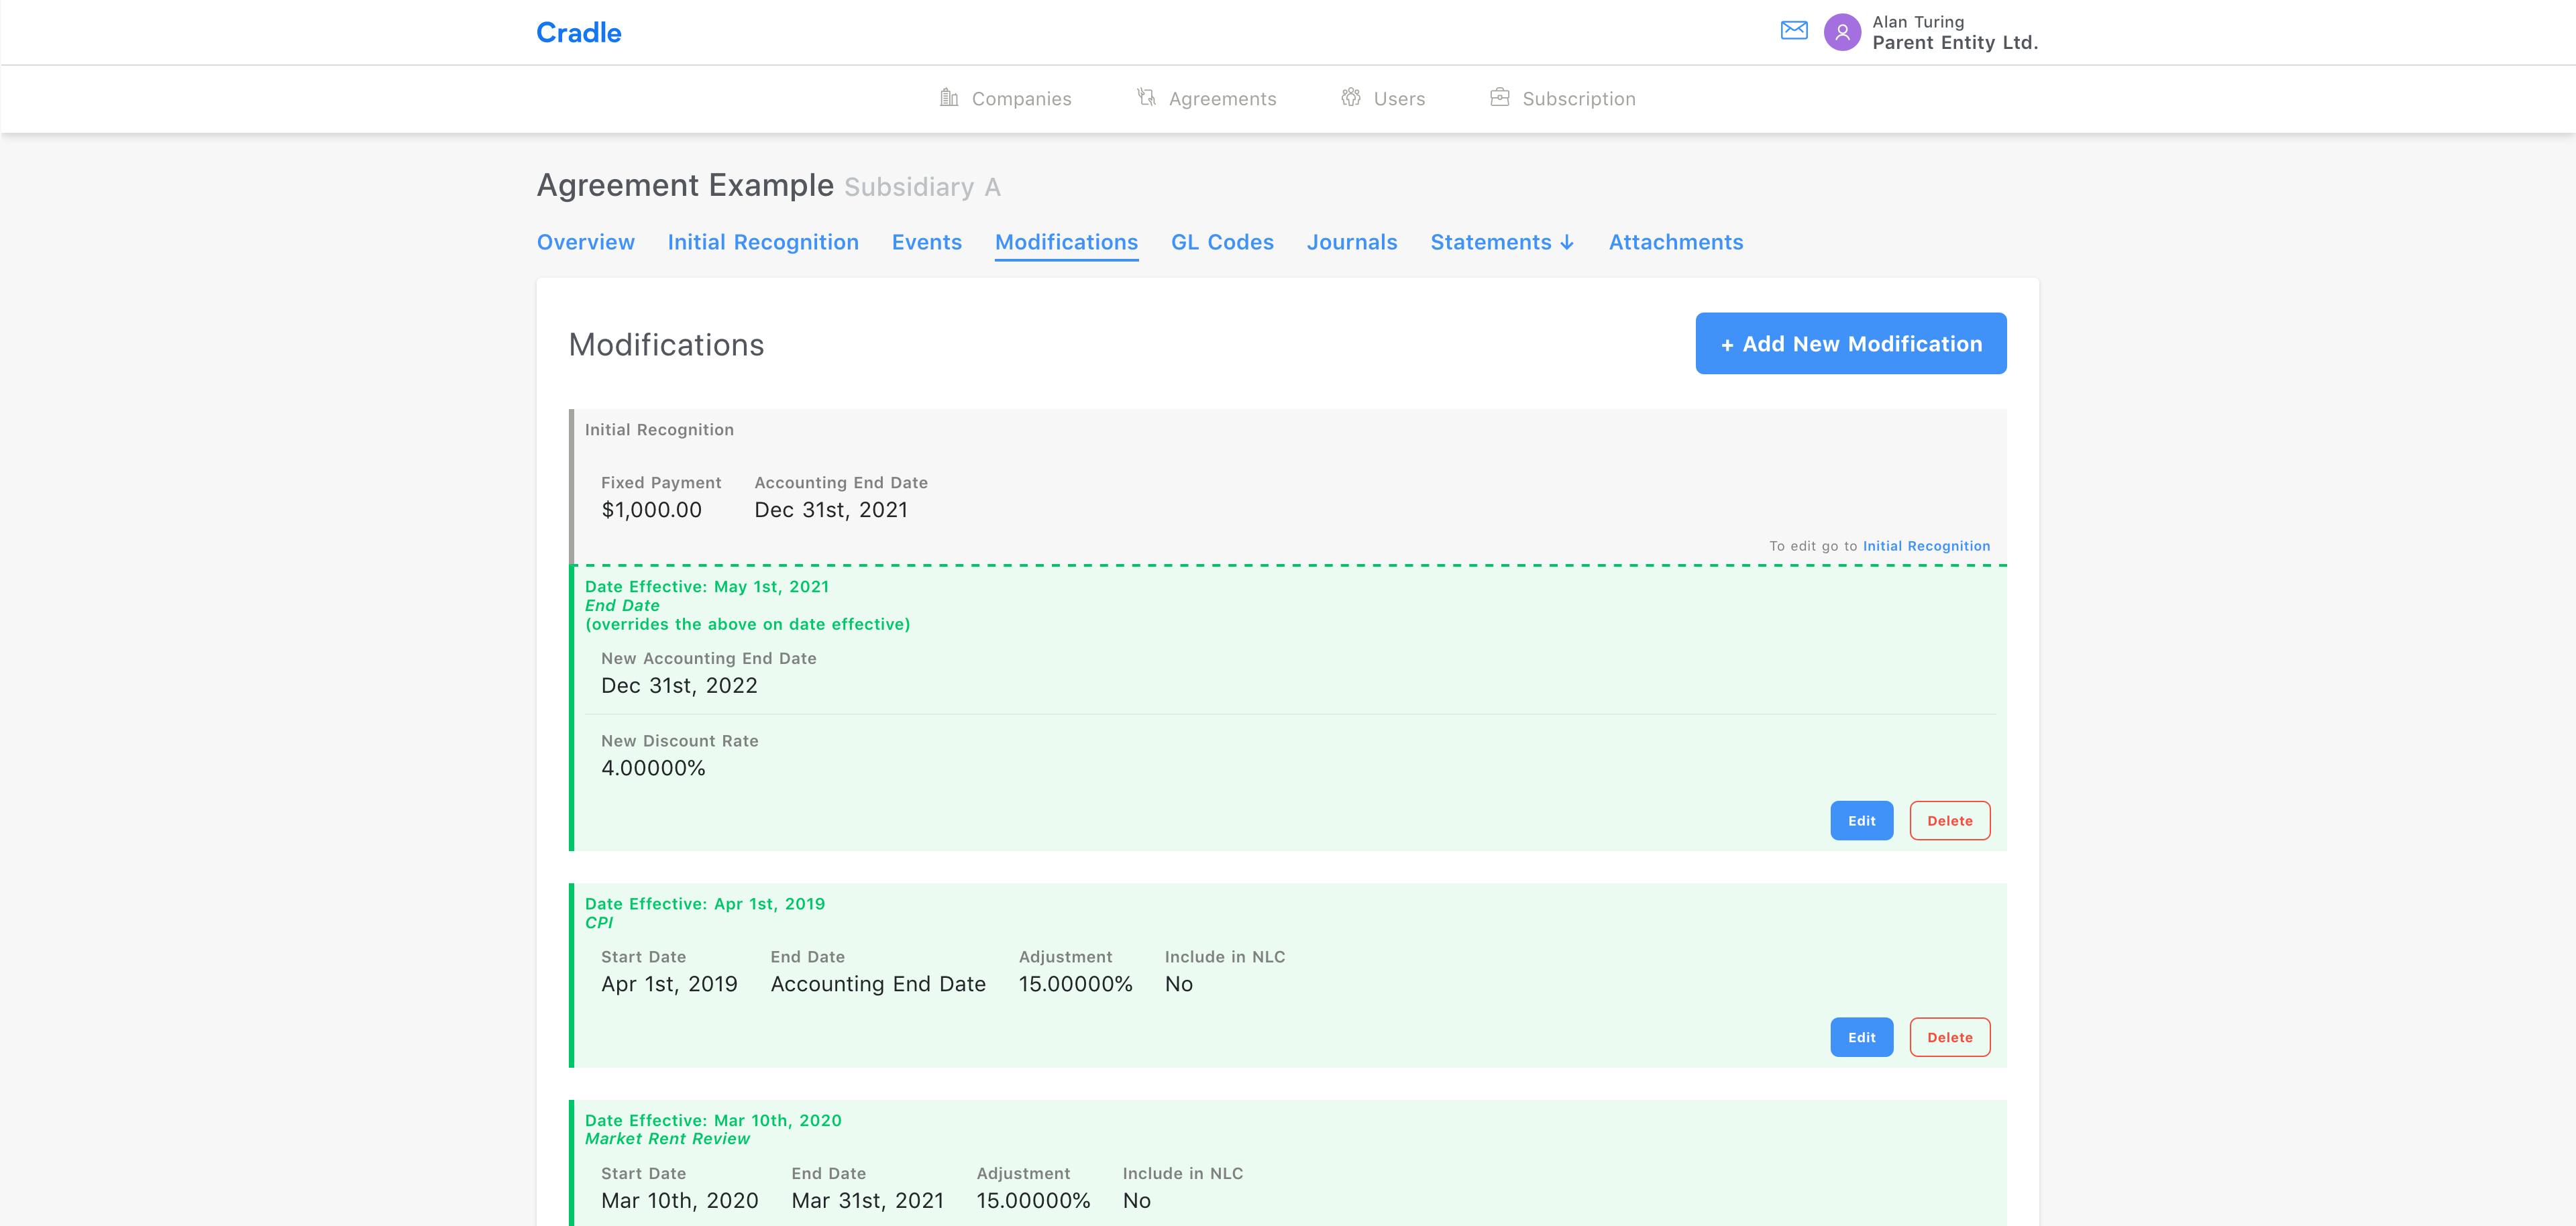Select the Journals tab
The width and height of the screenshot is (2576, 1226).
pos(1351,242)
